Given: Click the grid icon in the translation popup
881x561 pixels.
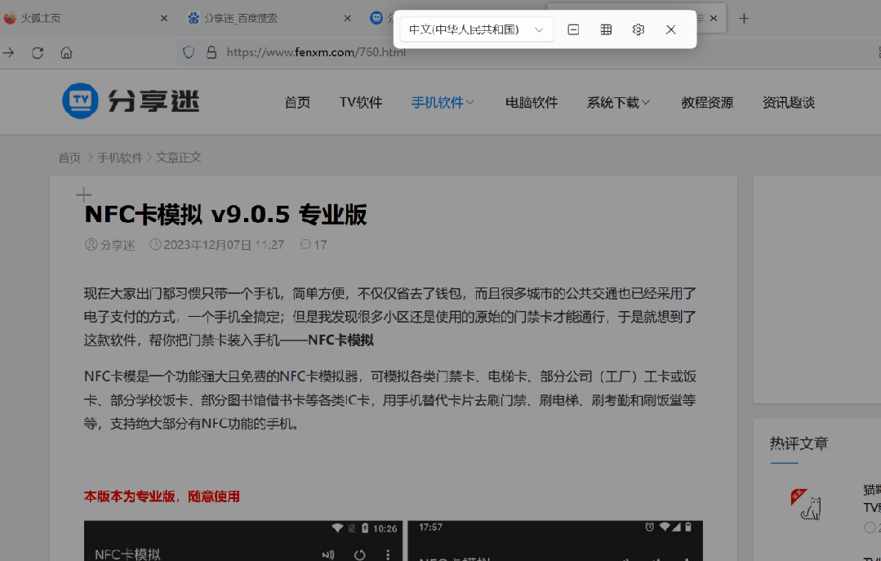Looking at the screenshot, I should 605,29.
